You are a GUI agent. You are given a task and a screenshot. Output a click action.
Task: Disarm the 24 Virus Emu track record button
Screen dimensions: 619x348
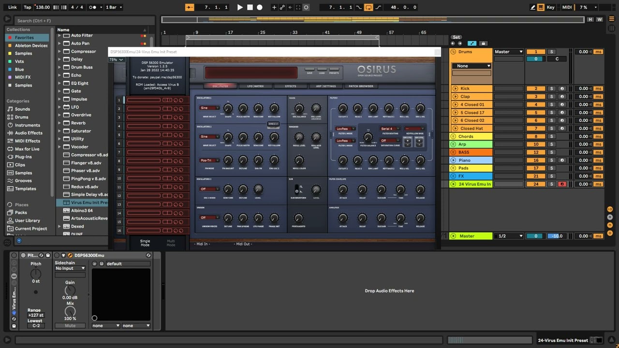(x=562, y=184)
